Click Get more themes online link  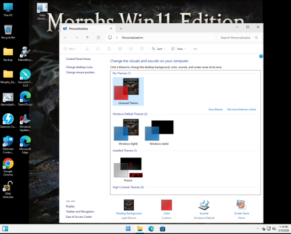coord(242,109)
